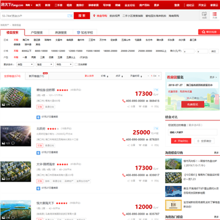Toggle the checkbox next to the 特色 dropdown
220x220 pixels.
click(76, 64)
